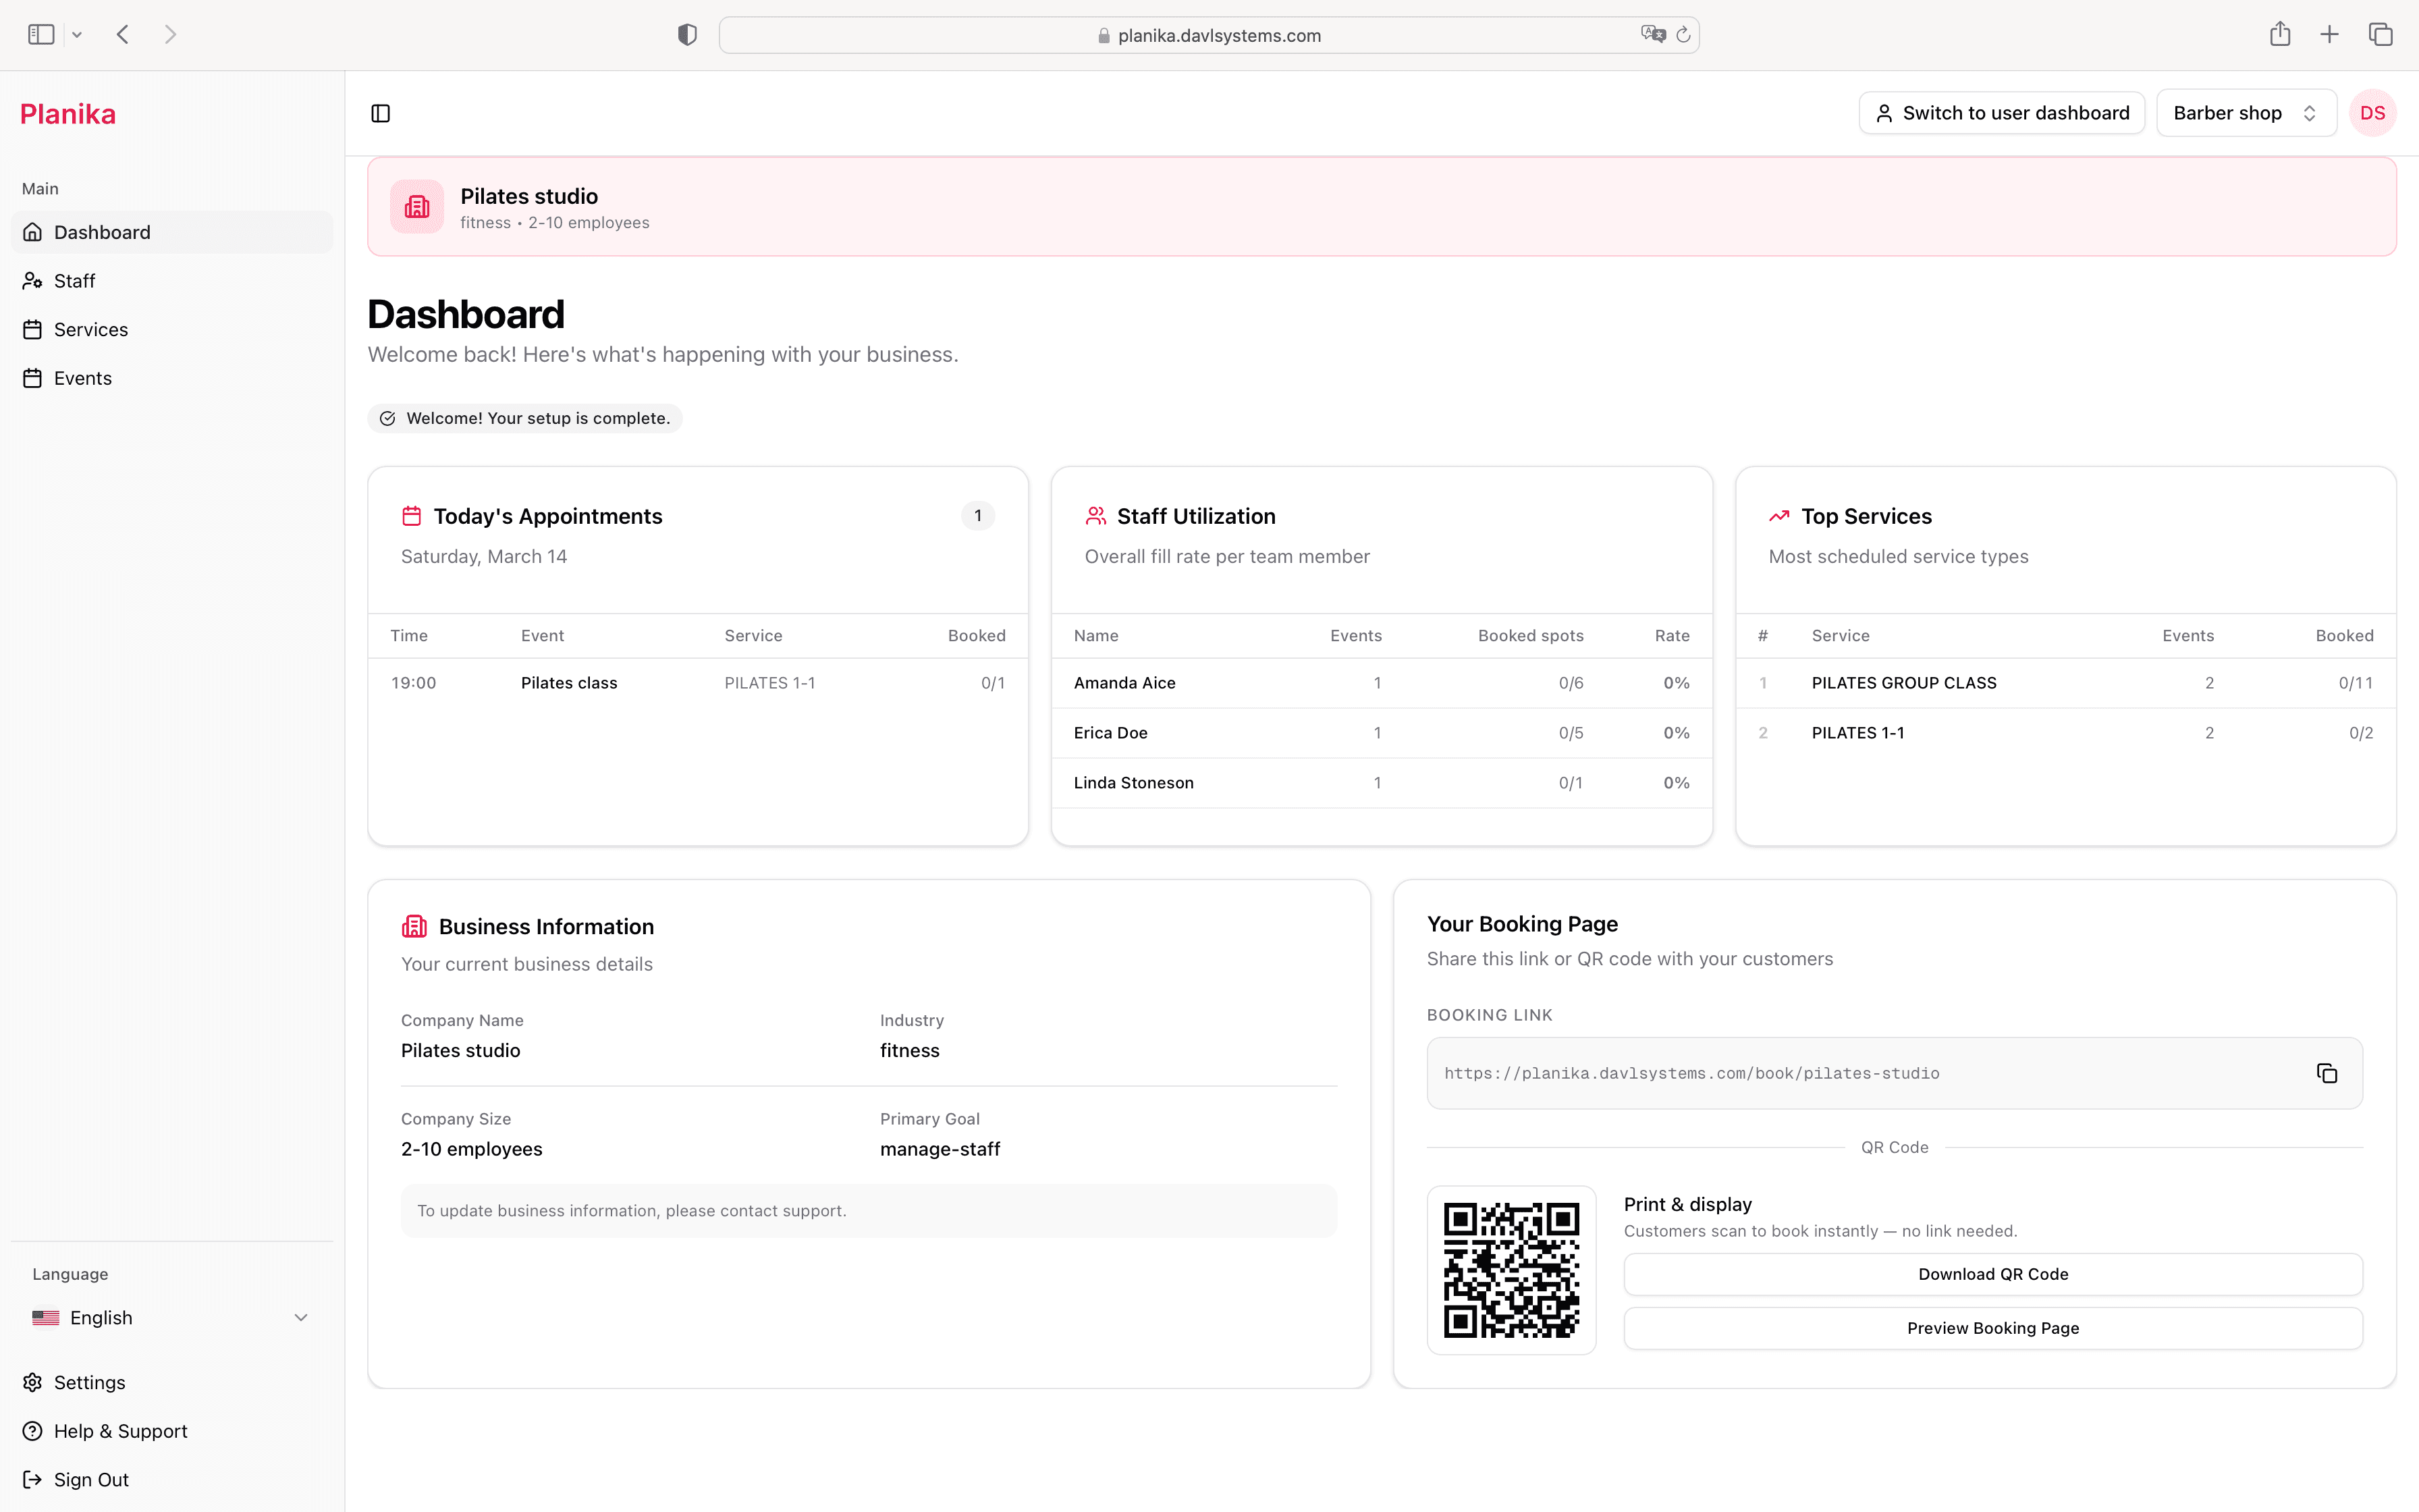Open Settings from the sidebar

171,1382
